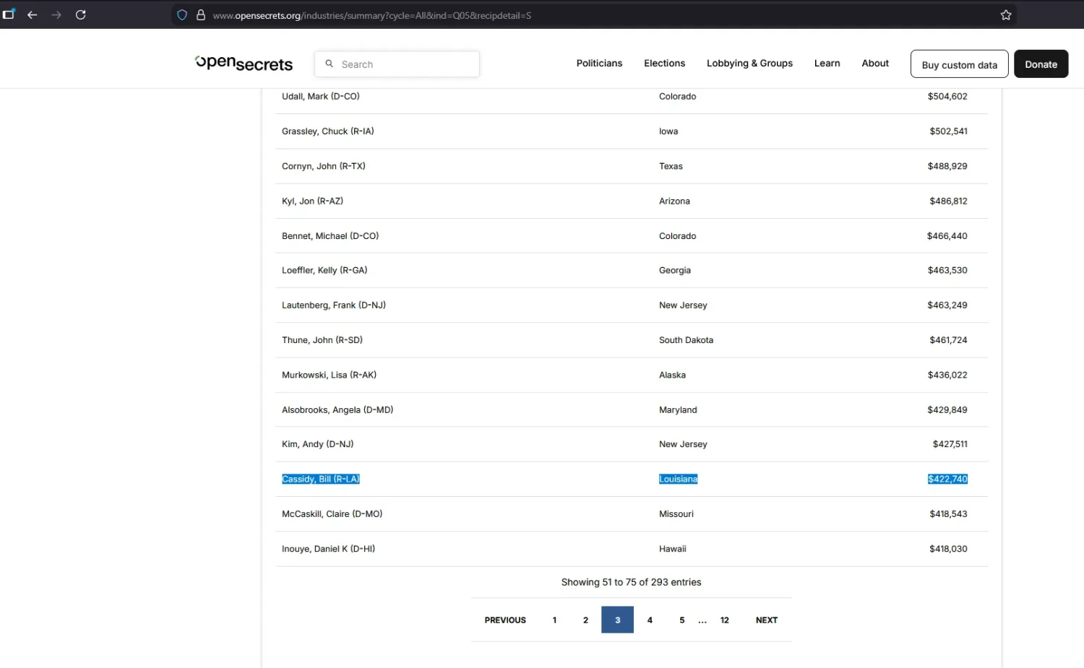This screenshot has height=668, width=1084.
Task: Select pagination page 4
Action: [x=650, y=620]
